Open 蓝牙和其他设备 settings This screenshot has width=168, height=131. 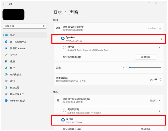[25, 42]
